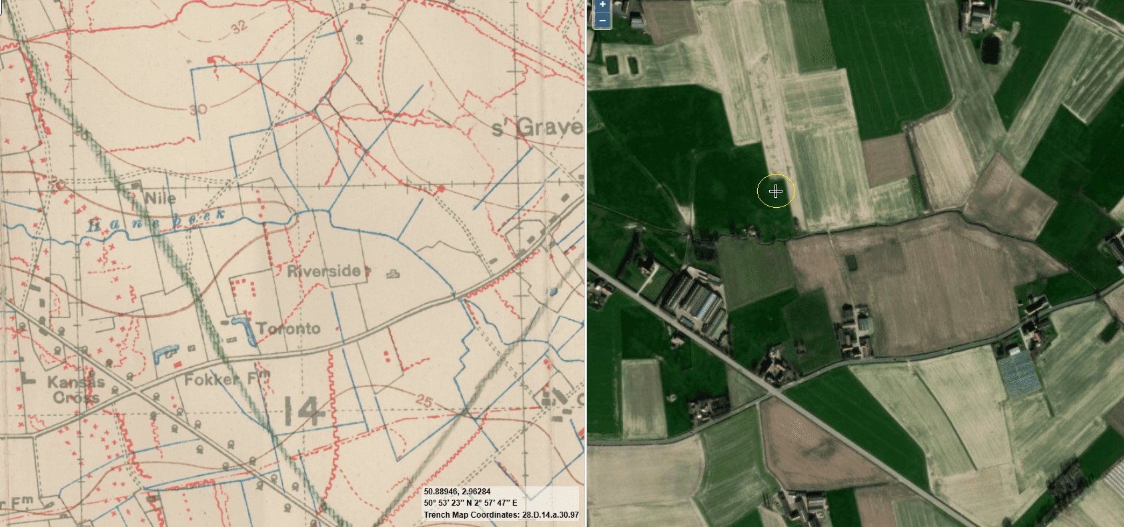Click the degrees-minutes-seconds coordinate line
The width and height of the screenshot is (1124, 527).
point(470,503)
